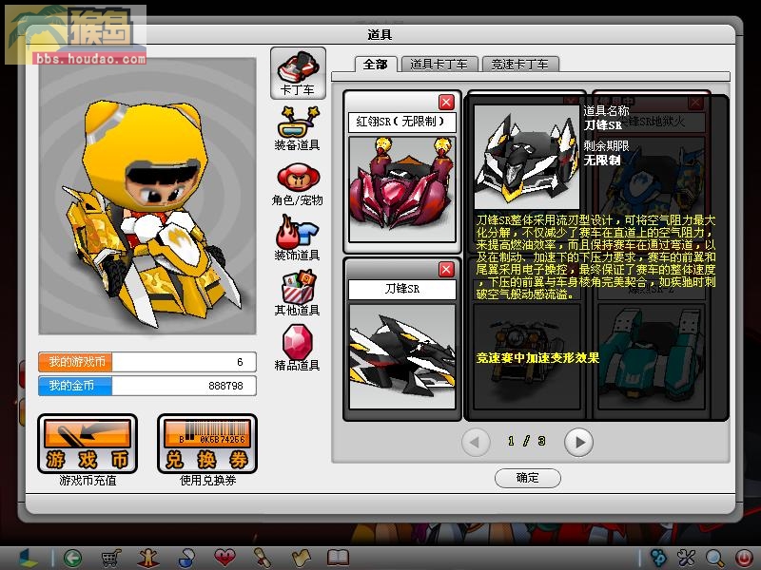This screenshot has width=761, height=570.
Task: Open the 其他道具 other items category
Action: [298, 294]
